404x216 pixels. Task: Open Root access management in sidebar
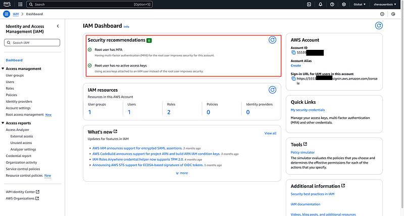tap(25, 115)
